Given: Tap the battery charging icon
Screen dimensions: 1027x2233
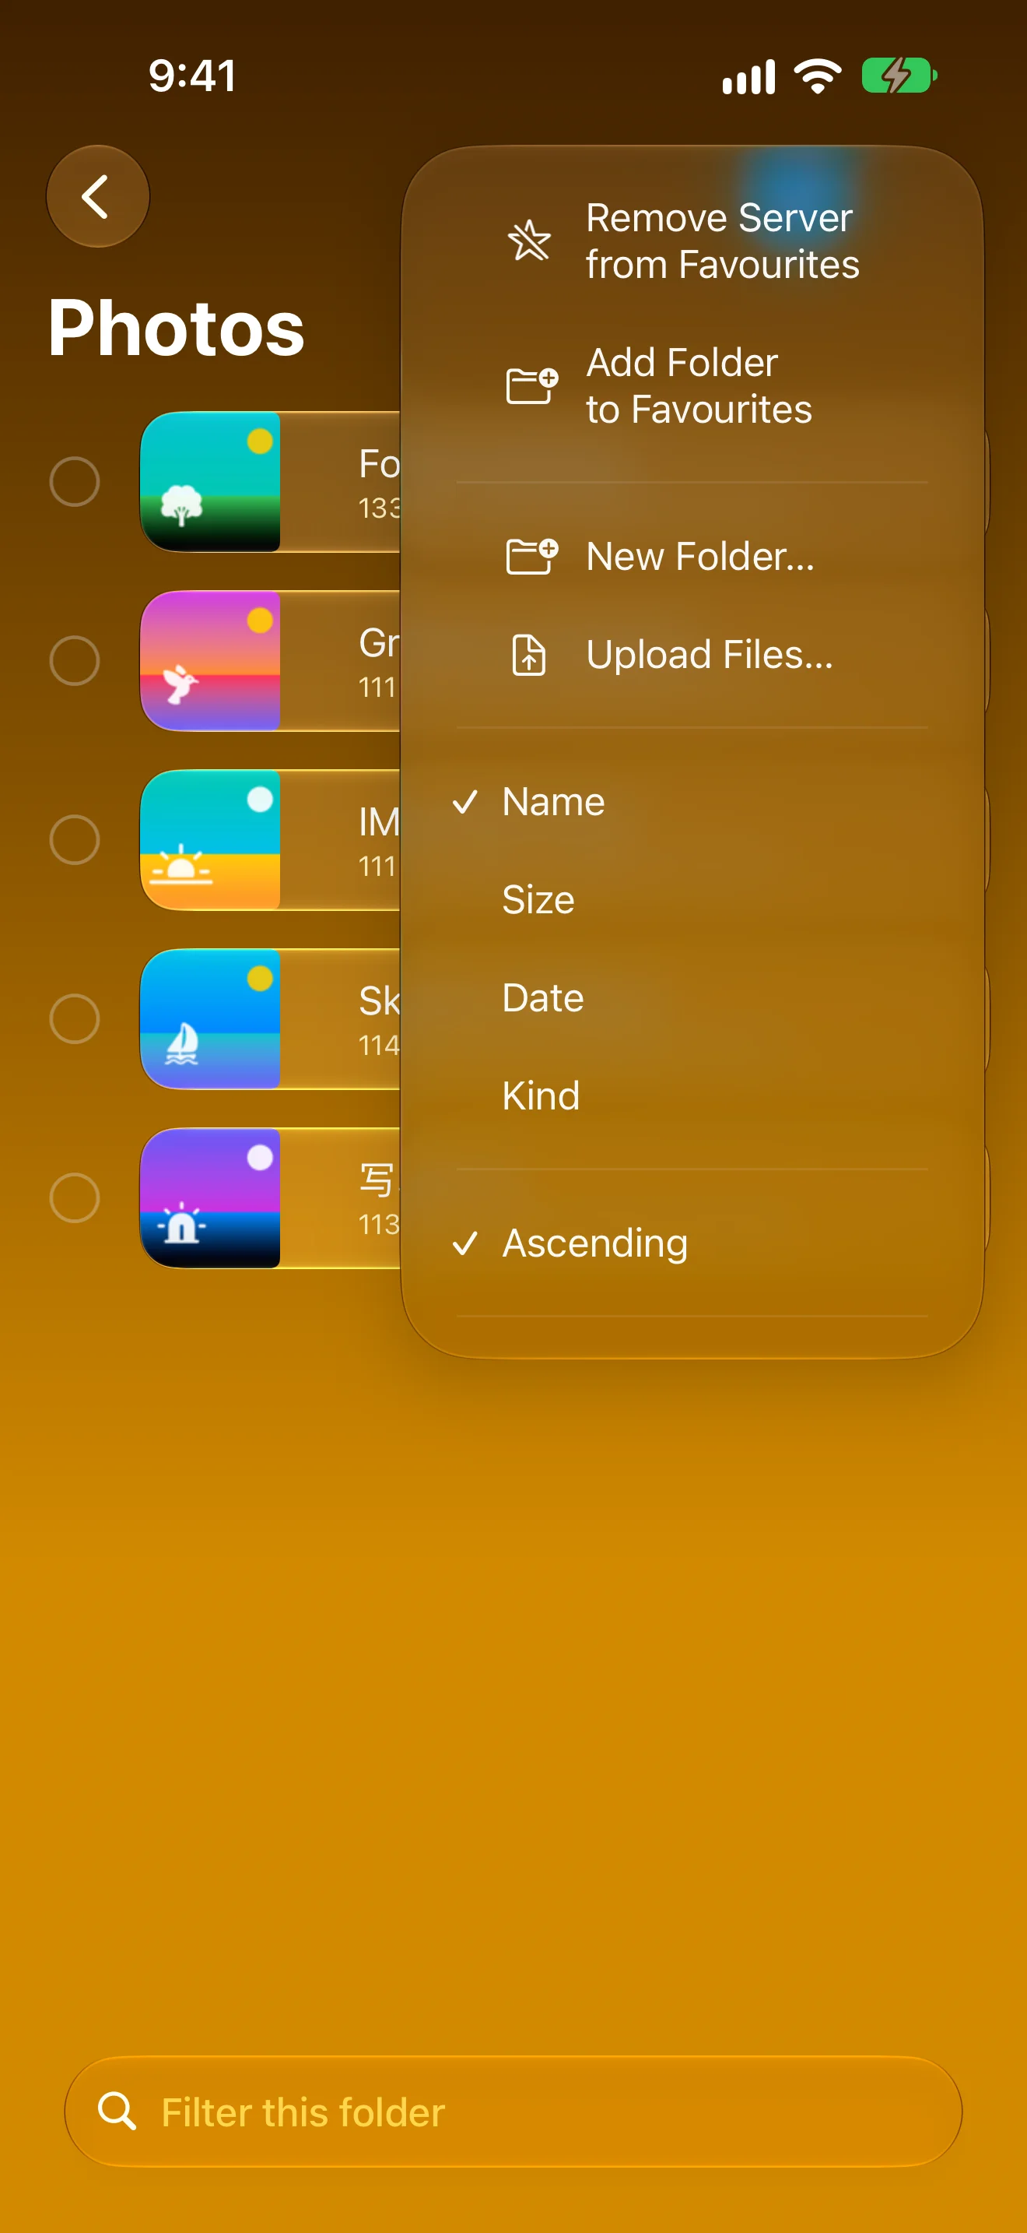Looking at the screenshot, I should pos(899,76).
